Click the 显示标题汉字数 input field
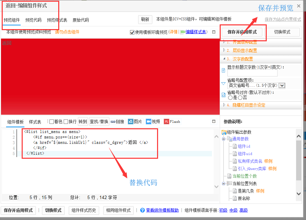 click(x=252, y=73)
